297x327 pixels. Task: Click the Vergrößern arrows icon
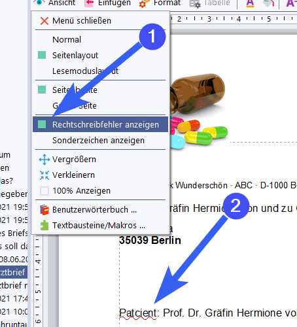pyautogui.click(x=44, y=160)
